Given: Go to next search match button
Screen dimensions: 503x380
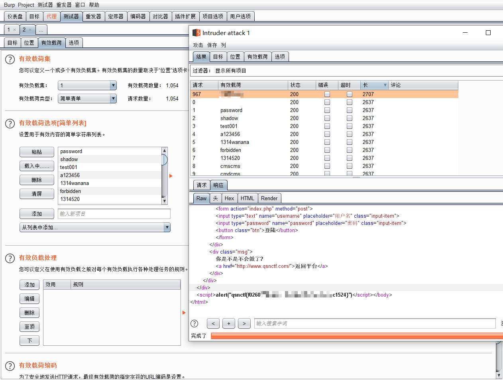Looking at the screenshot, I should pyautogui.click(x=244, y=323).
